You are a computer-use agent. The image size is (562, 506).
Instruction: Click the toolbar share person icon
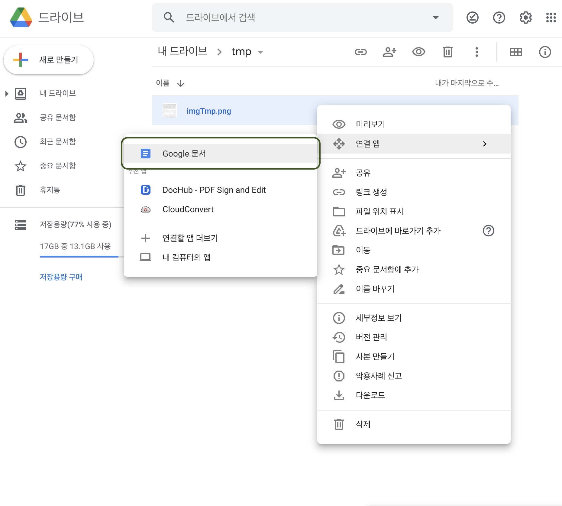tap(389, 52)
